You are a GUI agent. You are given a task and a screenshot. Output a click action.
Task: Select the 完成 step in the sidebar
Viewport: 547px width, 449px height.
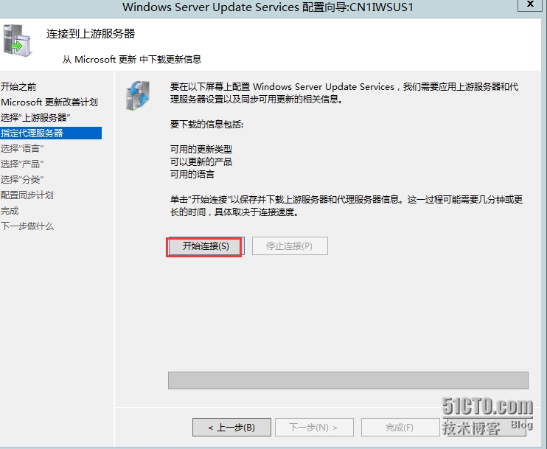coord(10,211)
